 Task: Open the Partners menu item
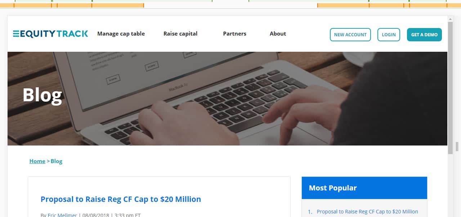click(x=234, y=34)
